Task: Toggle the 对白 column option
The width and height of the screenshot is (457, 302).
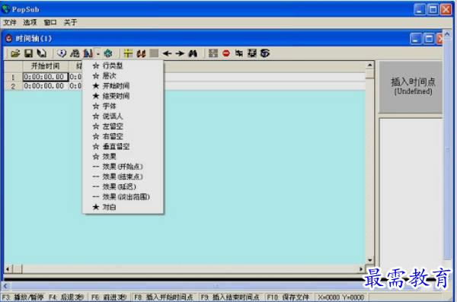Action: 123,207
